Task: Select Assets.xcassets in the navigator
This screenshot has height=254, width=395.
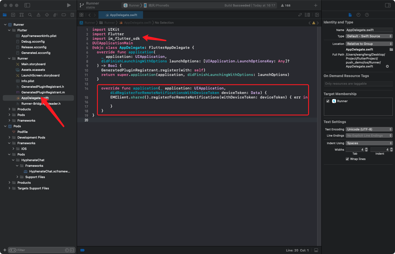Action: click(x=33, y=70)
